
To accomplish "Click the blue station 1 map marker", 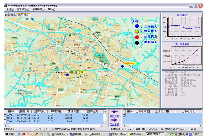I will coord(122,66).
